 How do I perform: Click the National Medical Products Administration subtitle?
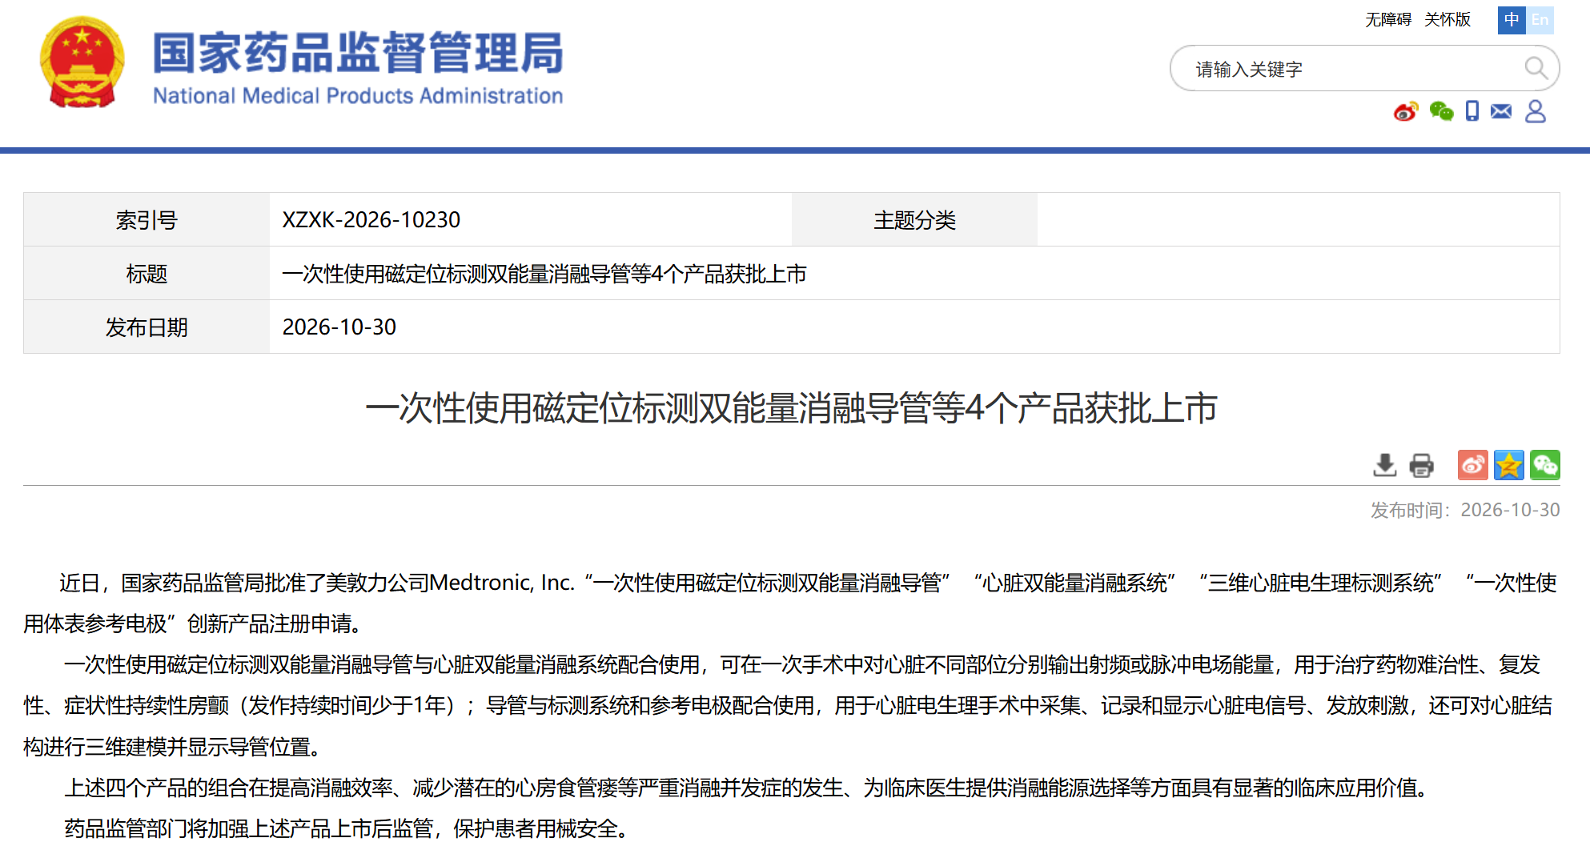pos(358,96)
